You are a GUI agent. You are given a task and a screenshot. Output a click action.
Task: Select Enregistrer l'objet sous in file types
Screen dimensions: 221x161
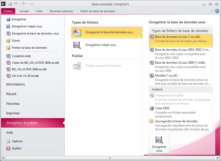101,45
